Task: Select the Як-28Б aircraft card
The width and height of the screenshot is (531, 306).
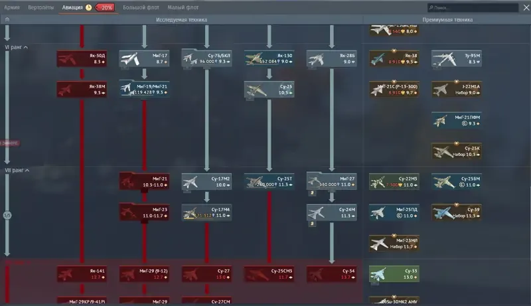Action: (x=331, y=58)
